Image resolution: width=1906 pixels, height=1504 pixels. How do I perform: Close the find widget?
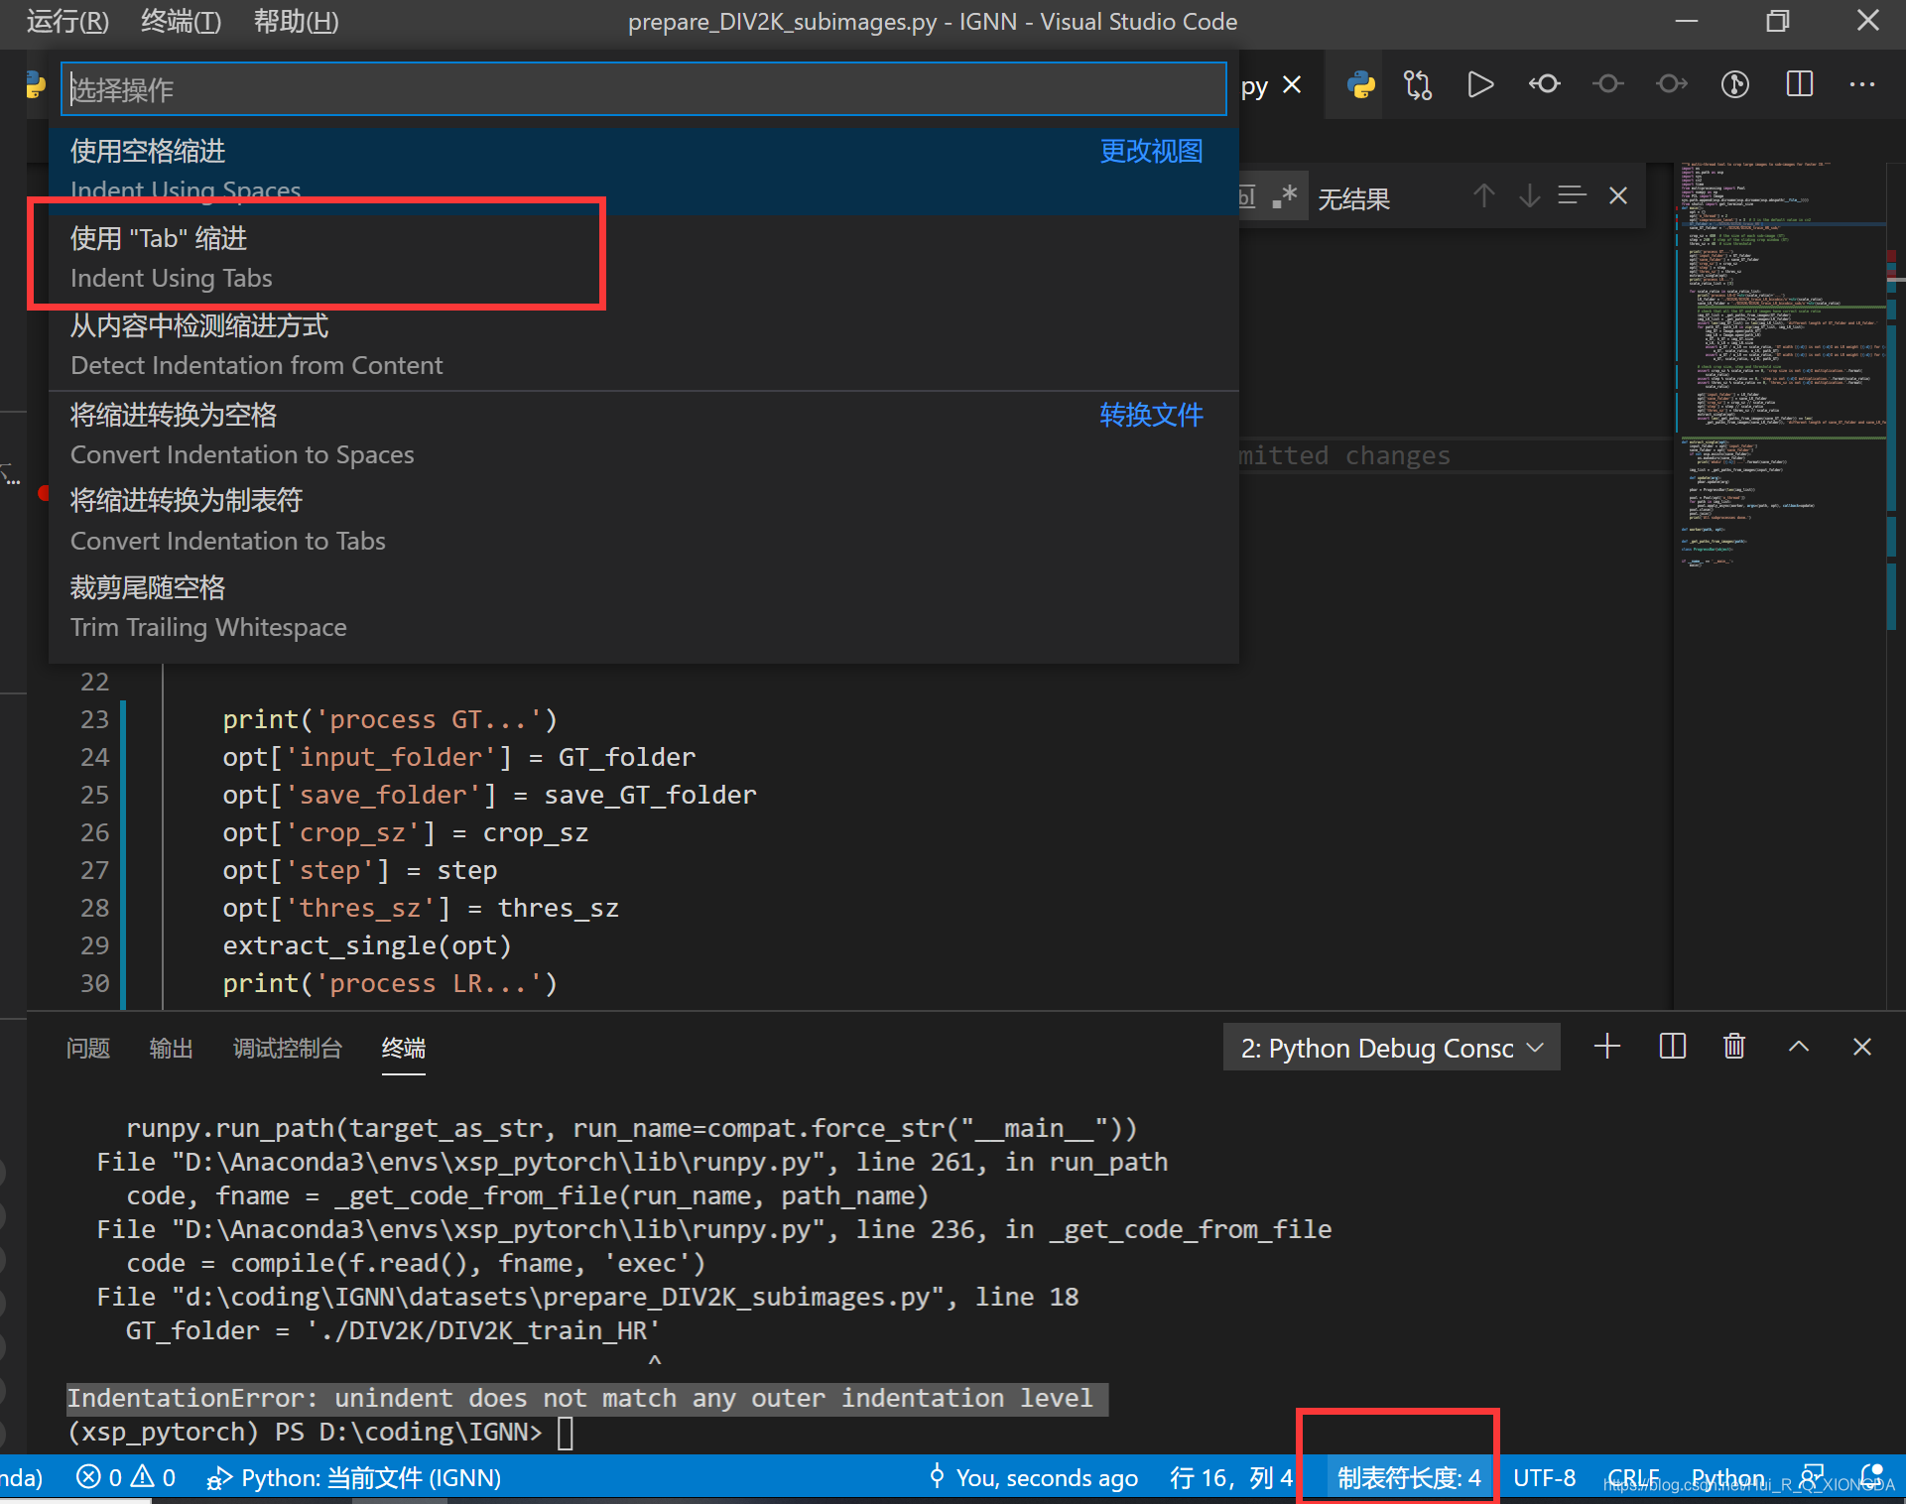tap(1618, 196)
